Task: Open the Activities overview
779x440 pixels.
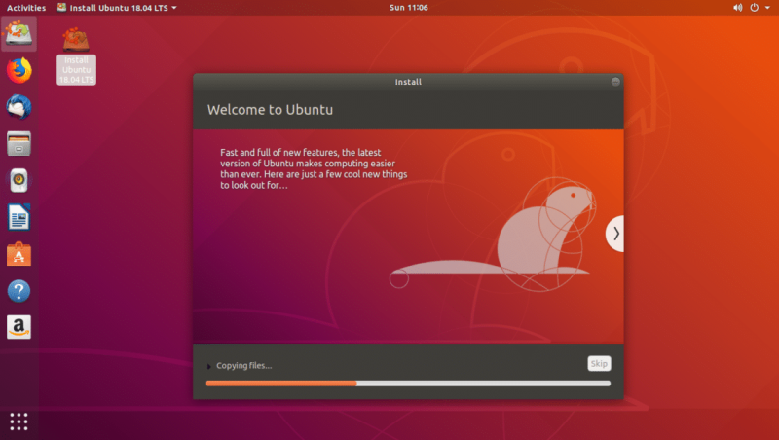Action: (x=26, y=8)
